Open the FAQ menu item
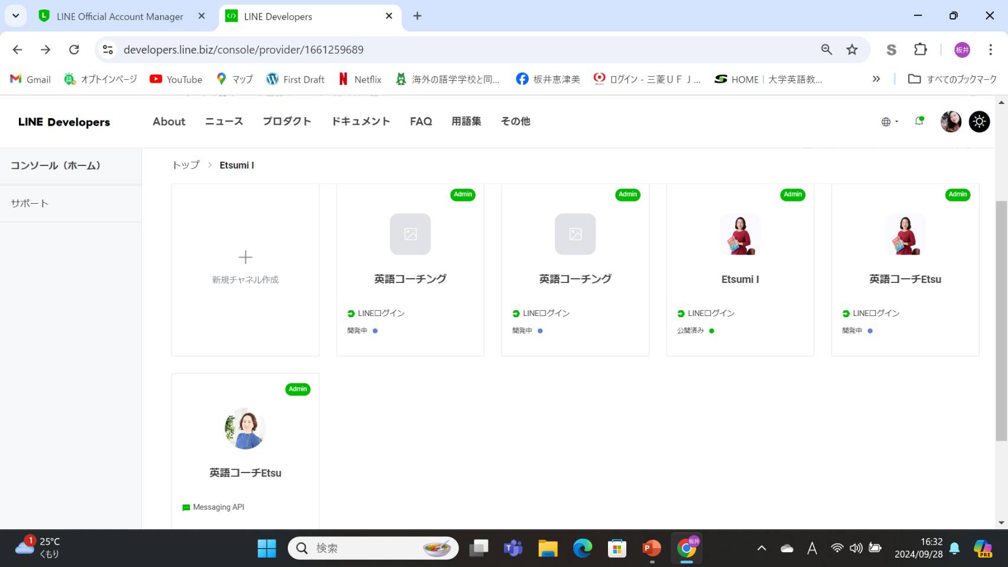This screenshot has height=567, width=1008. [421, 121]
